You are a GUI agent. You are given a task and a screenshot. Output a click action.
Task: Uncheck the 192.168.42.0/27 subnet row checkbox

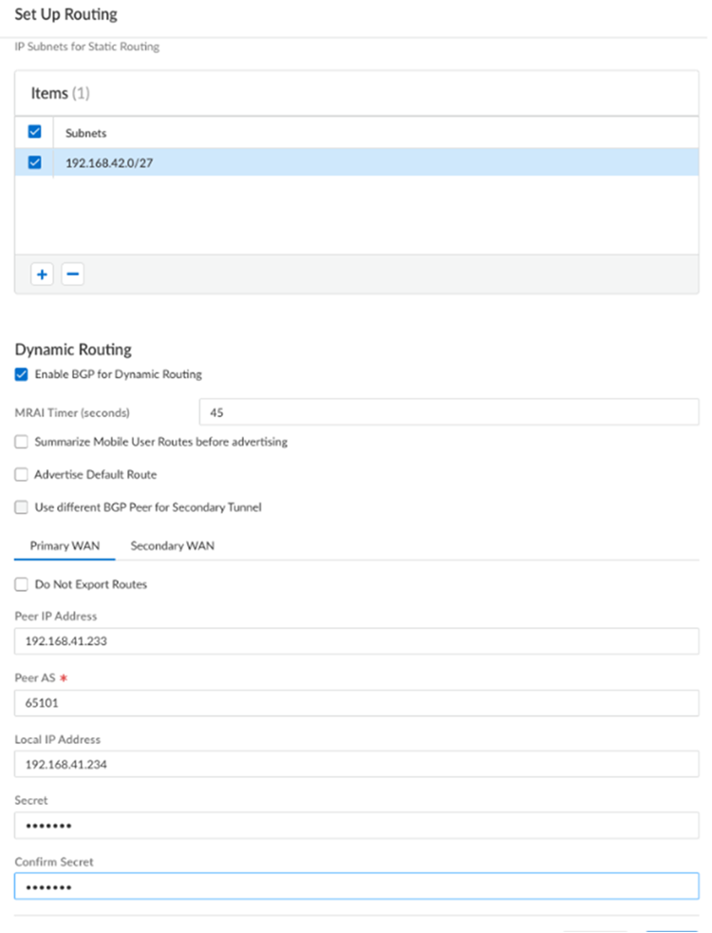[x=35, y=162]
